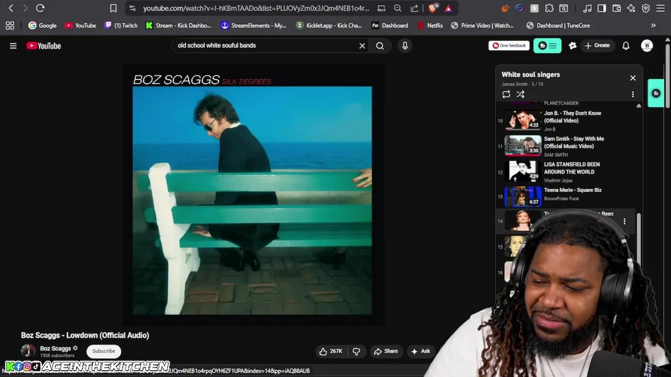Run the search with magnifier button
This screenshot has height=377, width=671.
pos(380,46)
